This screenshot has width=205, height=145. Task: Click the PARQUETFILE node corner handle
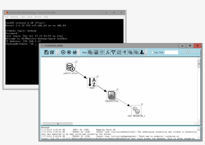[x=117, y=90]
